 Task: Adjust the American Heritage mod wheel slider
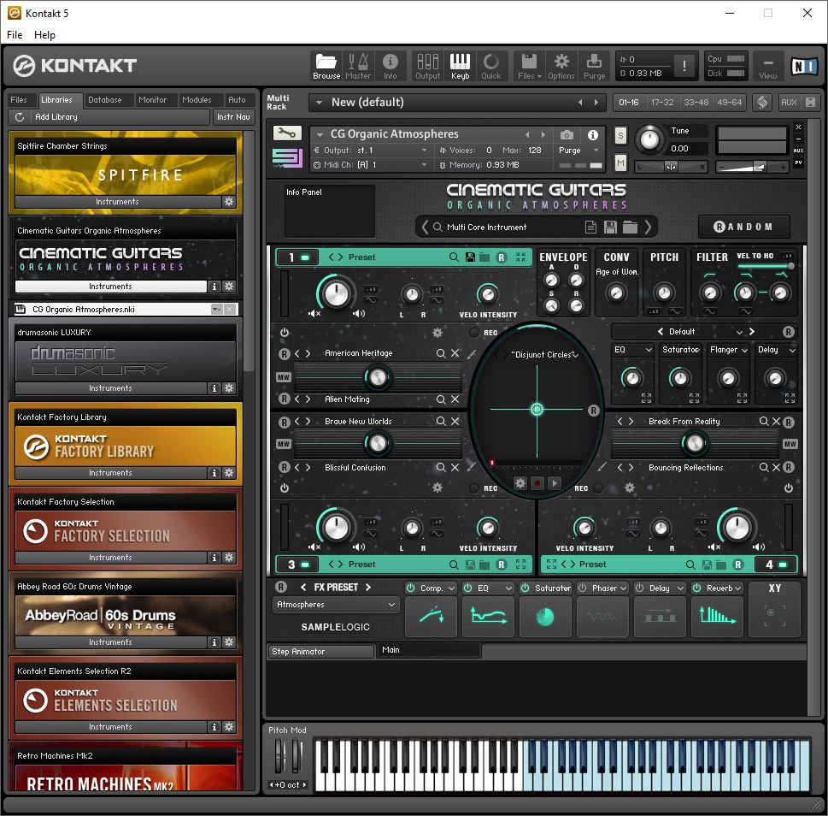click(378, 377)
